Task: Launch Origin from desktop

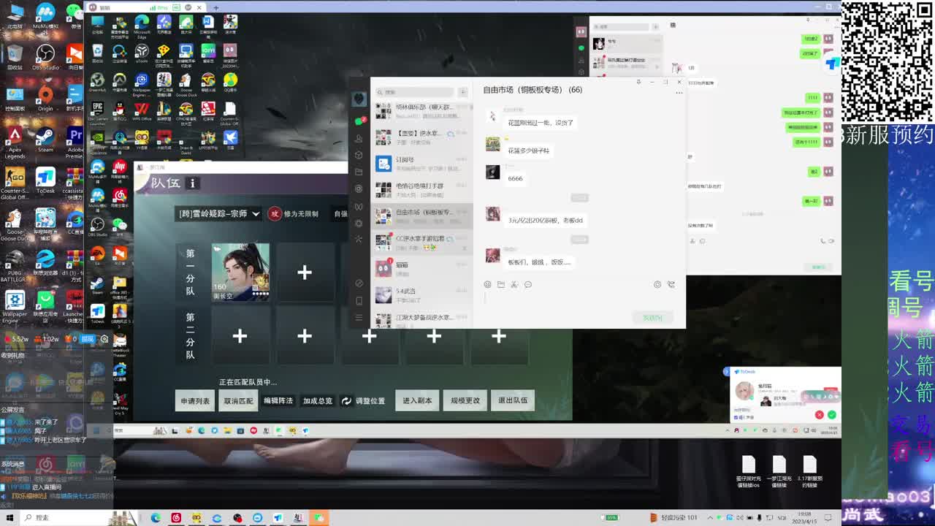Action: click(x=45, y=98)
